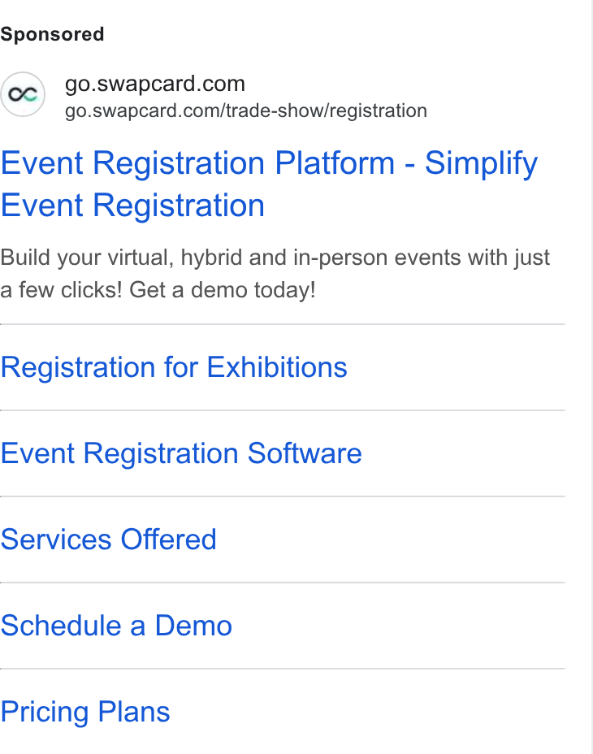The width and height of the screenshot is (593, 754).
Task: Open the Event Registration Platform headline link
Action: (269, 184)
